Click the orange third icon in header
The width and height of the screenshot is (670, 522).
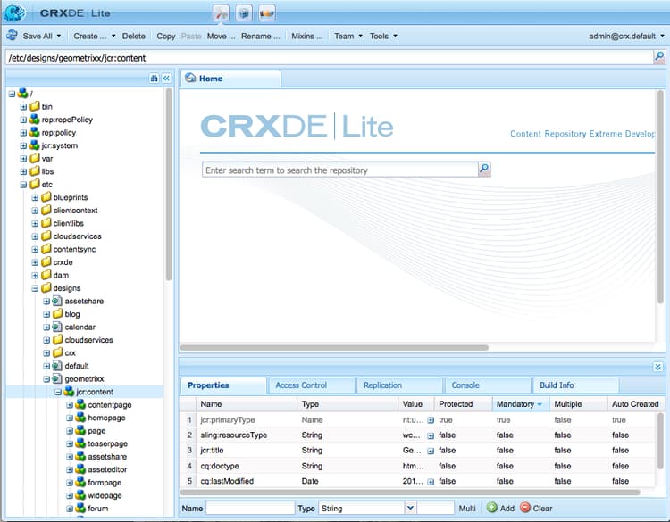point(267,13)
